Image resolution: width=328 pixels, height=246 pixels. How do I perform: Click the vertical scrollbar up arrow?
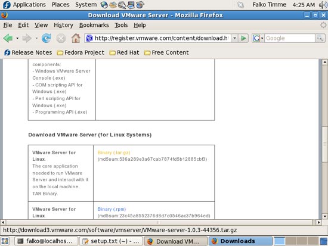pos(324,62)
